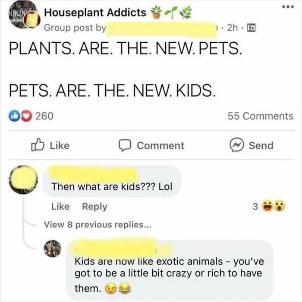This screenshot has height=302, width=302.
Task: Open the Houseplant Addicts group avatar
Action: (24, 15)
